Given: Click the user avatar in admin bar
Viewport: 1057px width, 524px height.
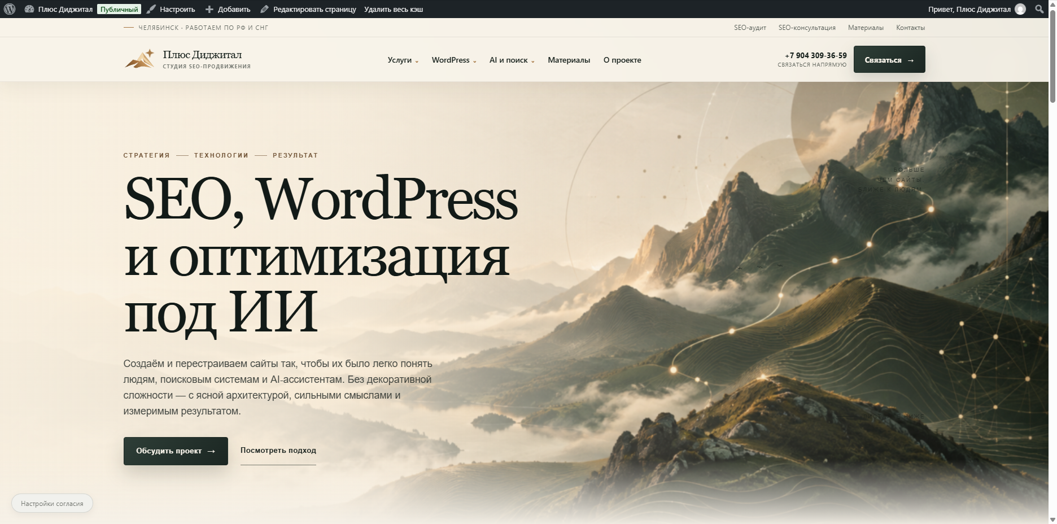Looking at the screenshot, I should tap(1020, 9).
